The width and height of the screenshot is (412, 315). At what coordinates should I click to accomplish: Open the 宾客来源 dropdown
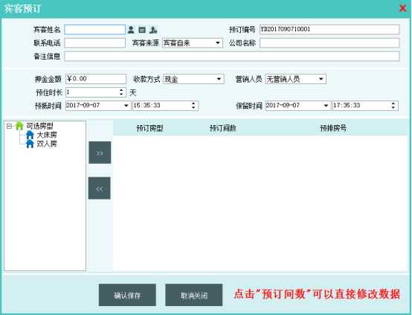(x=218, y=43)
